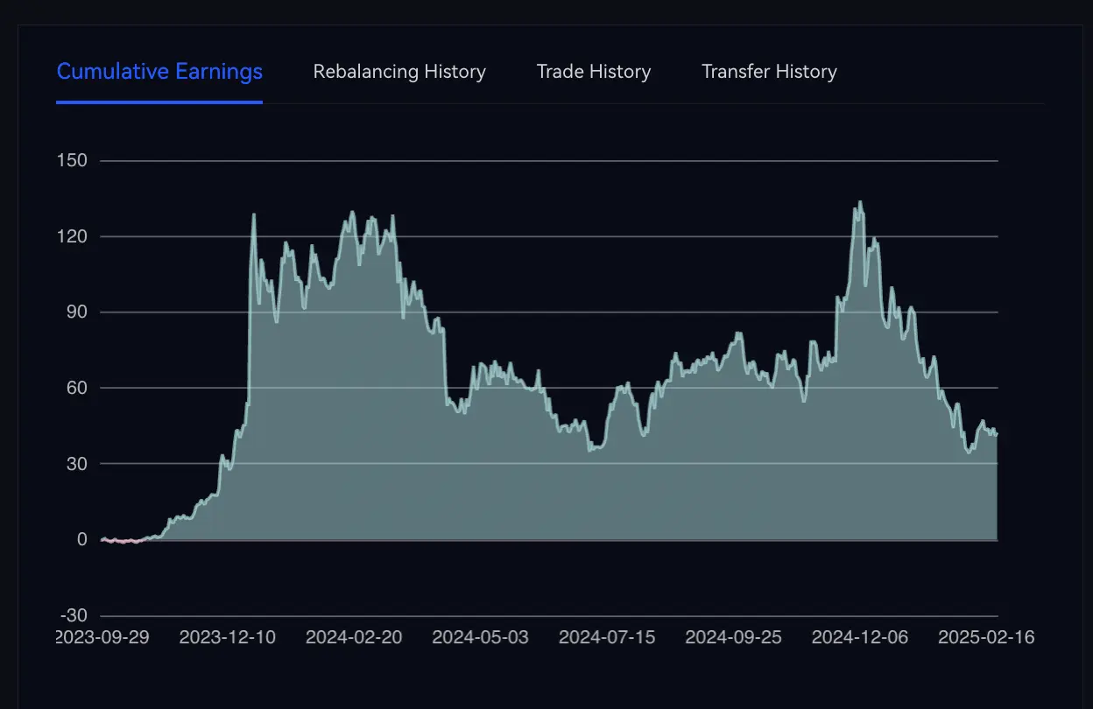Click the 2023-12-10 date label

point(228,637)
